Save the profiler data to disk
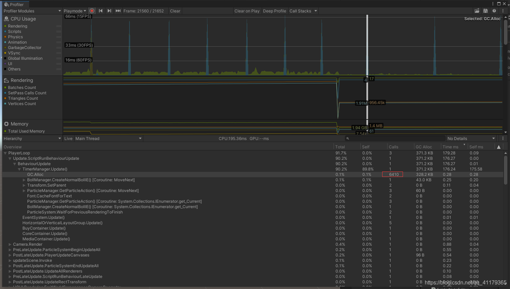Viewport: 510px width, 289px height. pos(486,11)
